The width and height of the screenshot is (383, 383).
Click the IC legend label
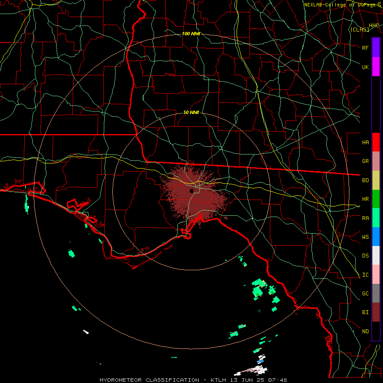[x=365, y=275]
